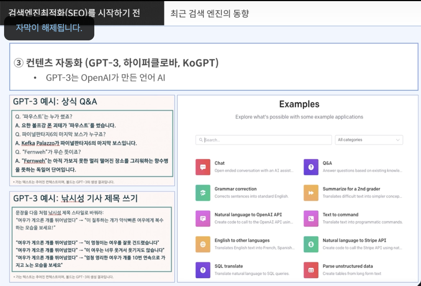Select the Natural language to Stripe API icon
This screenshot has height=286, width=421.
[x=311, y=244]
